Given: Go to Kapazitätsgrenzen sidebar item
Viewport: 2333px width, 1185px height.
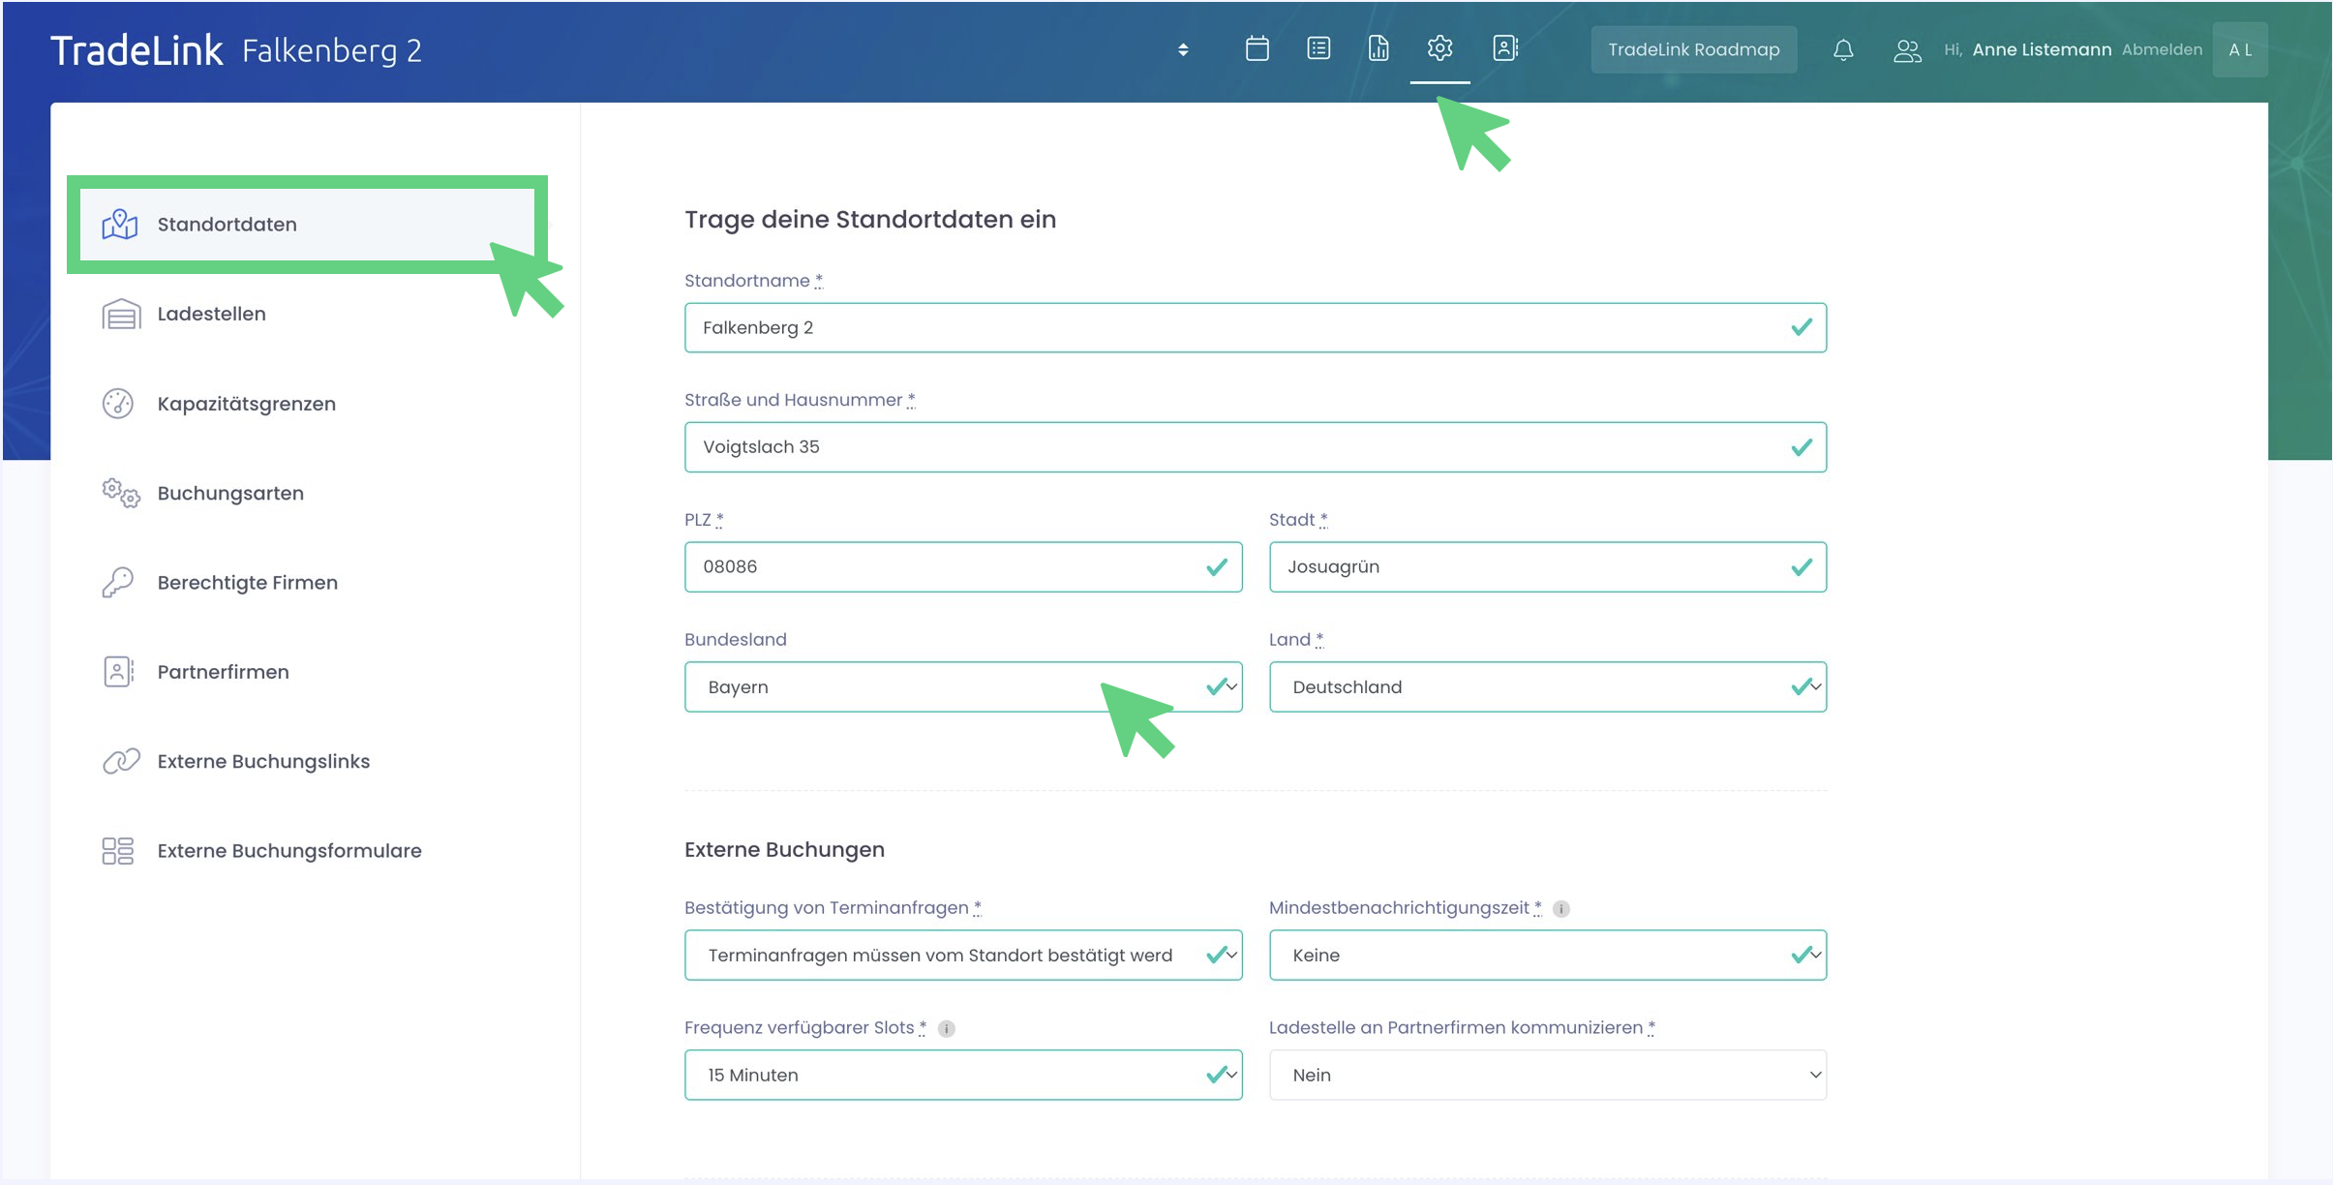Looking at the screenshot, I should click(x=246, y=404).
